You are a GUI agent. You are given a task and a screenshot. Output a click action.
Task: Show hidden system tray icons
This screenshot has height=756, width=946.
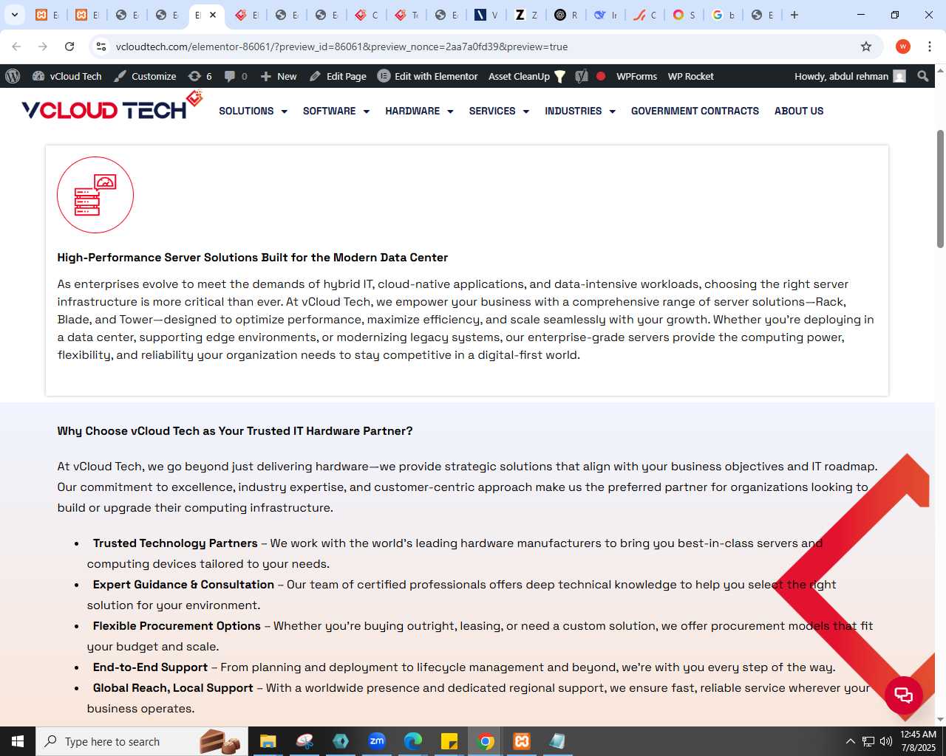(x=850, y=741)
